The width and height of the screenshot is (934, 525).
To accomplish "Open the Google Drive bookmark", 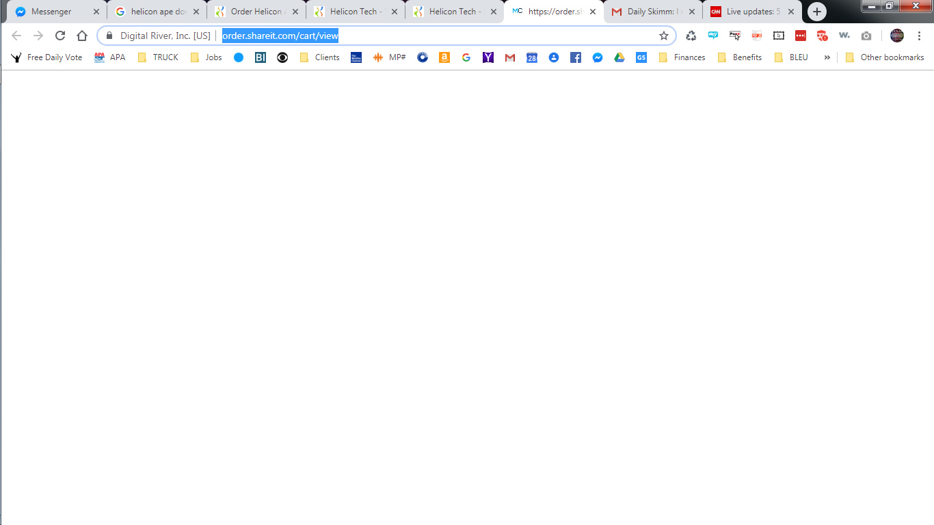I will click(619, 57).
